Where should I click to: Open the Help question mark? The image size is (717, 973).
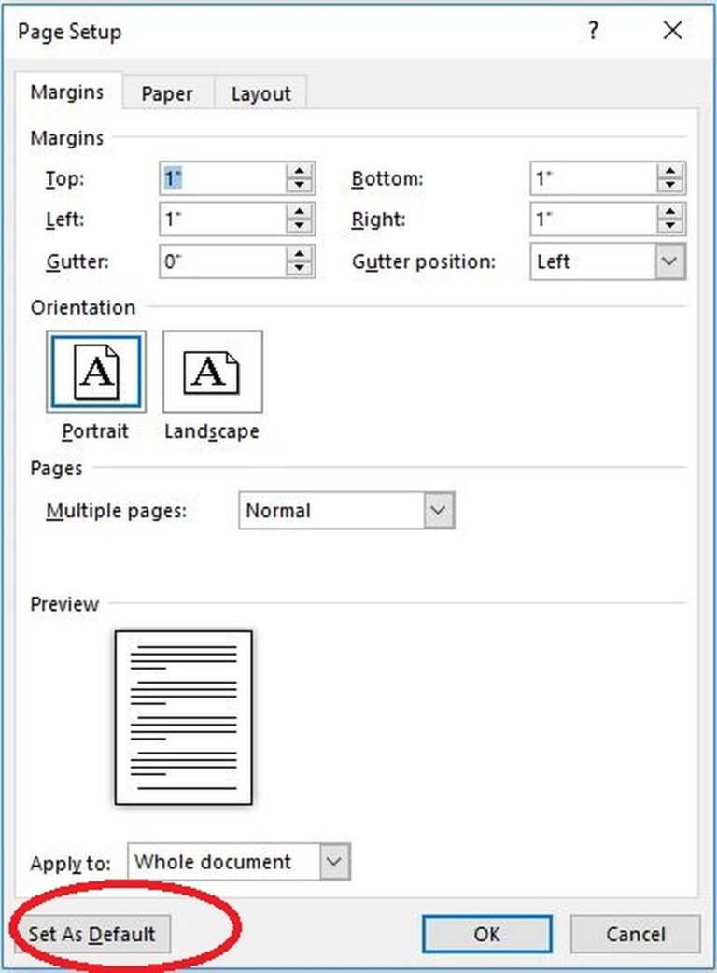[x=593, y=30]
